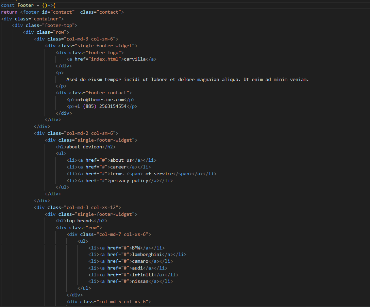Click the "nissan" list item text

point(140,281)
